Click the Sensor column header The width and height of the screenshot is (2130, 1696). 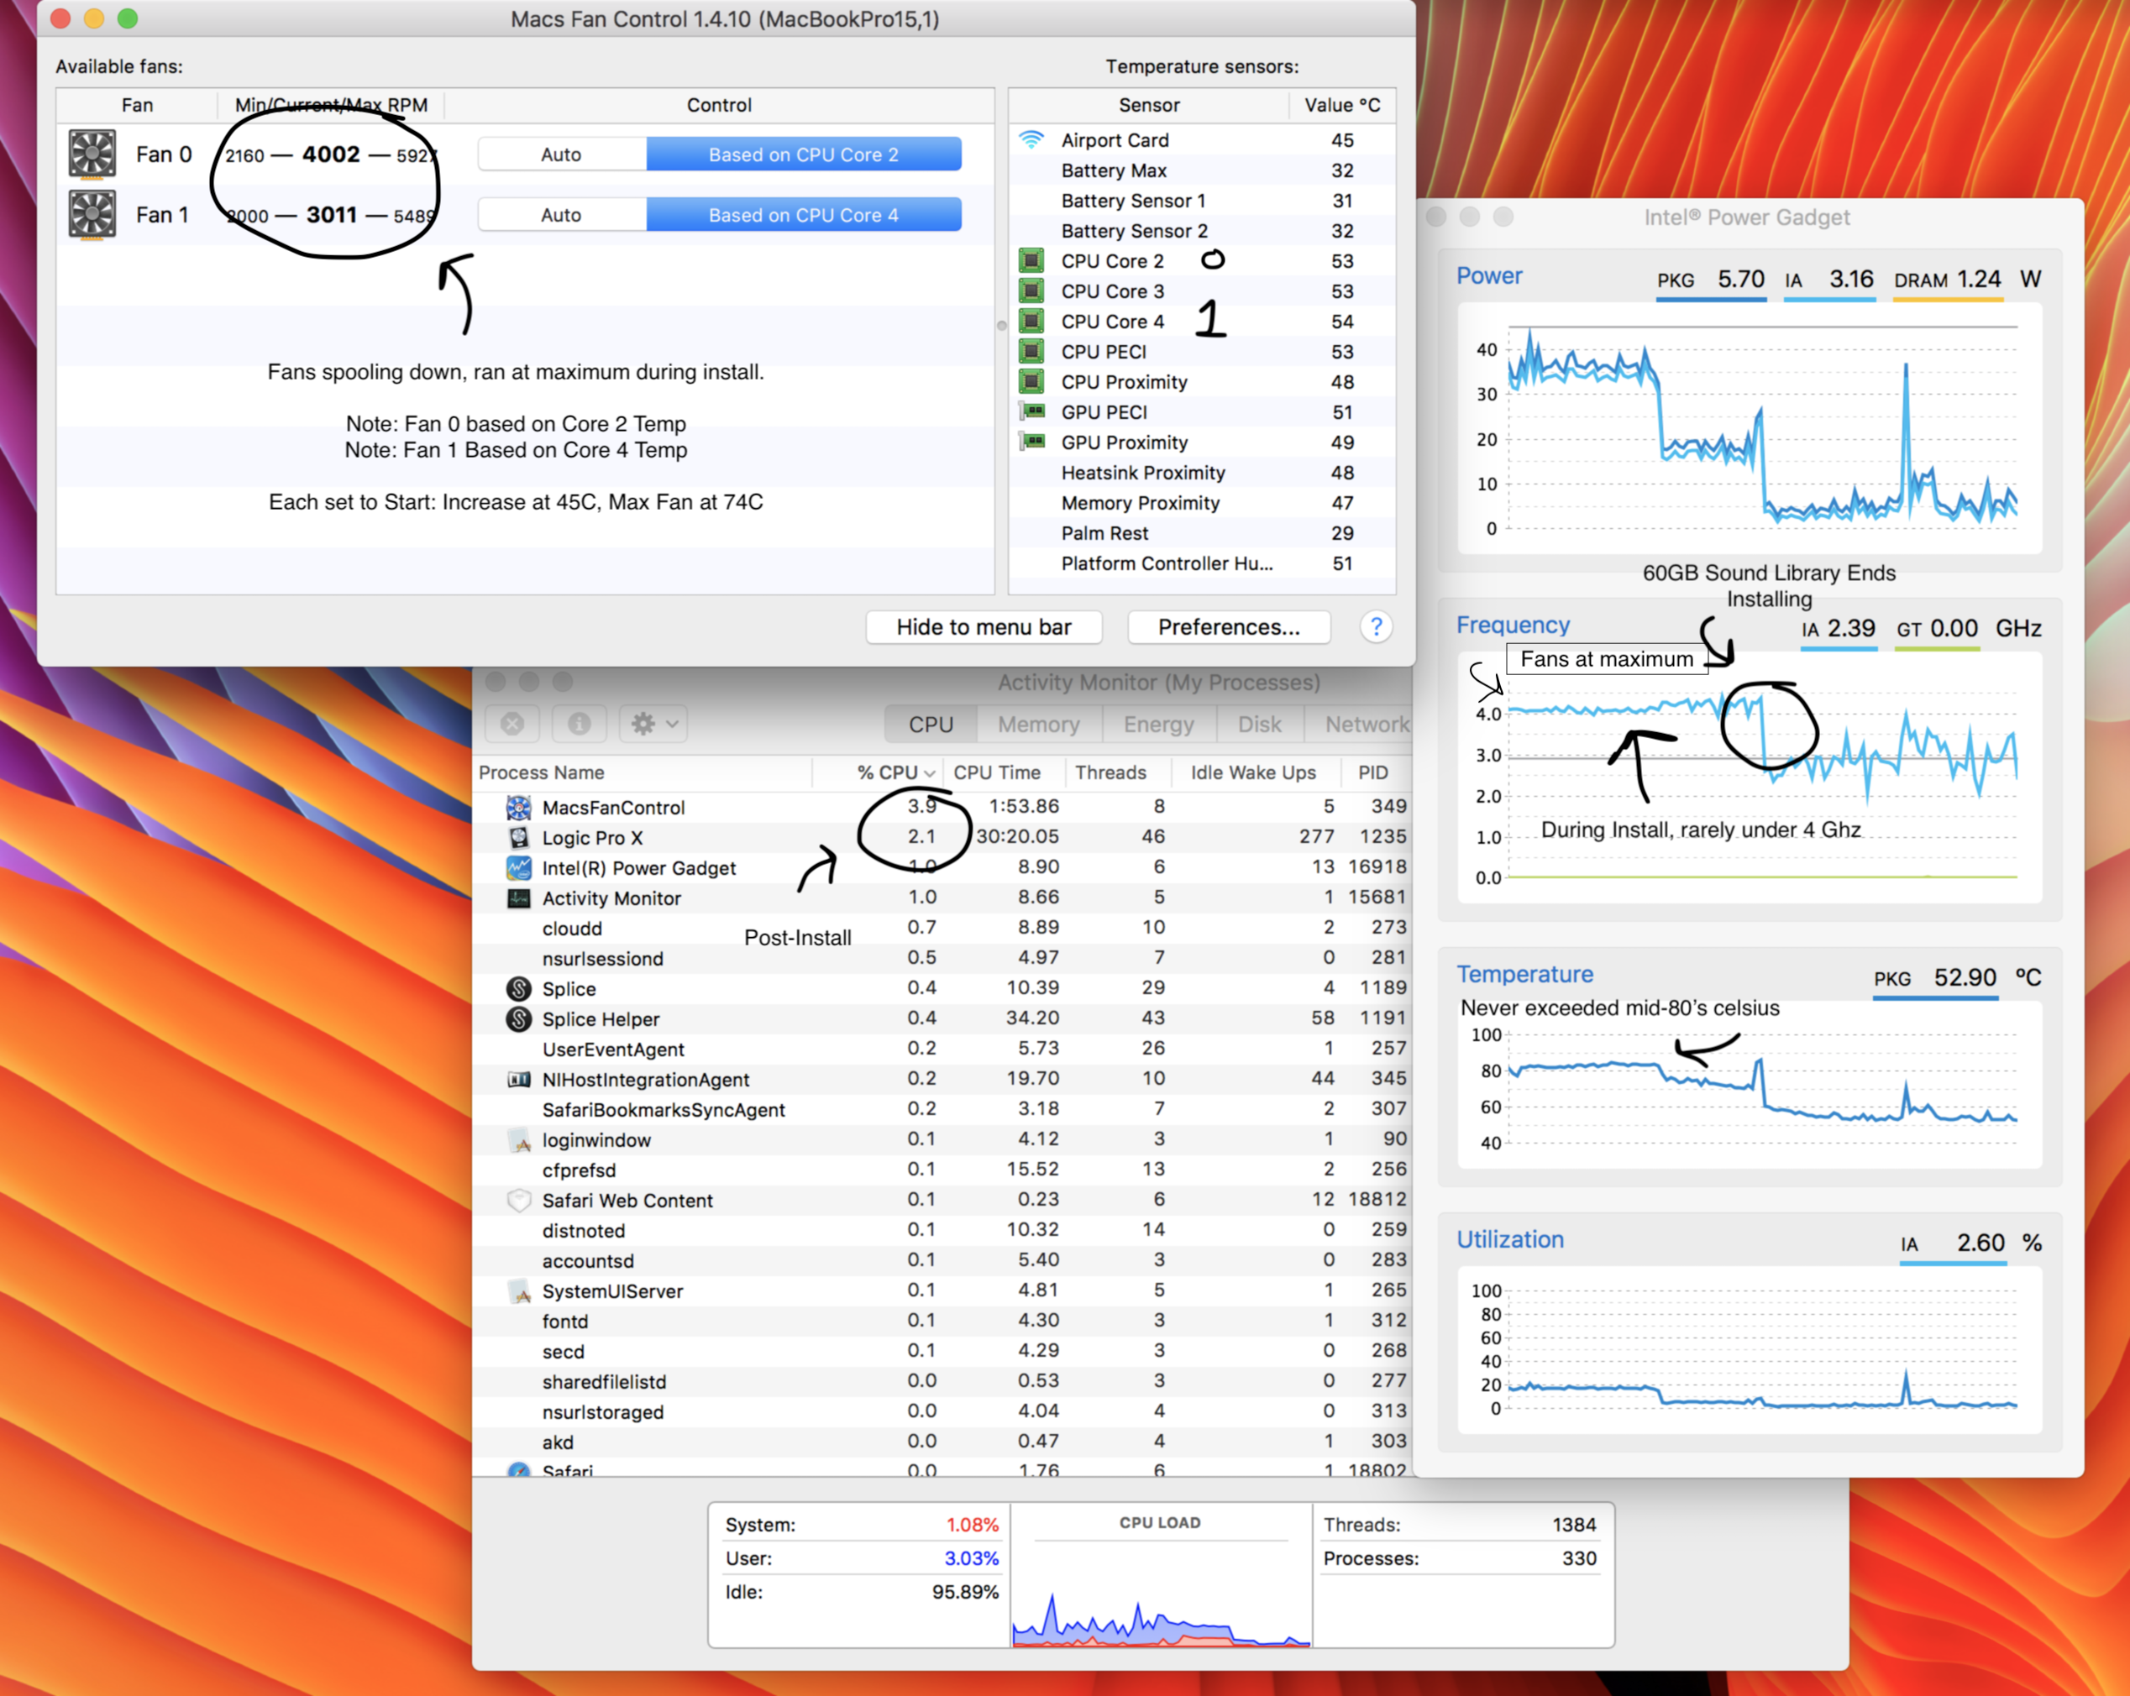pos(1149,105)
